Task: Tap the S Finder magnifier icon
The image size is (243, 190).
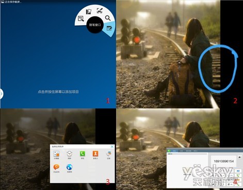Action: click(108, 18)
